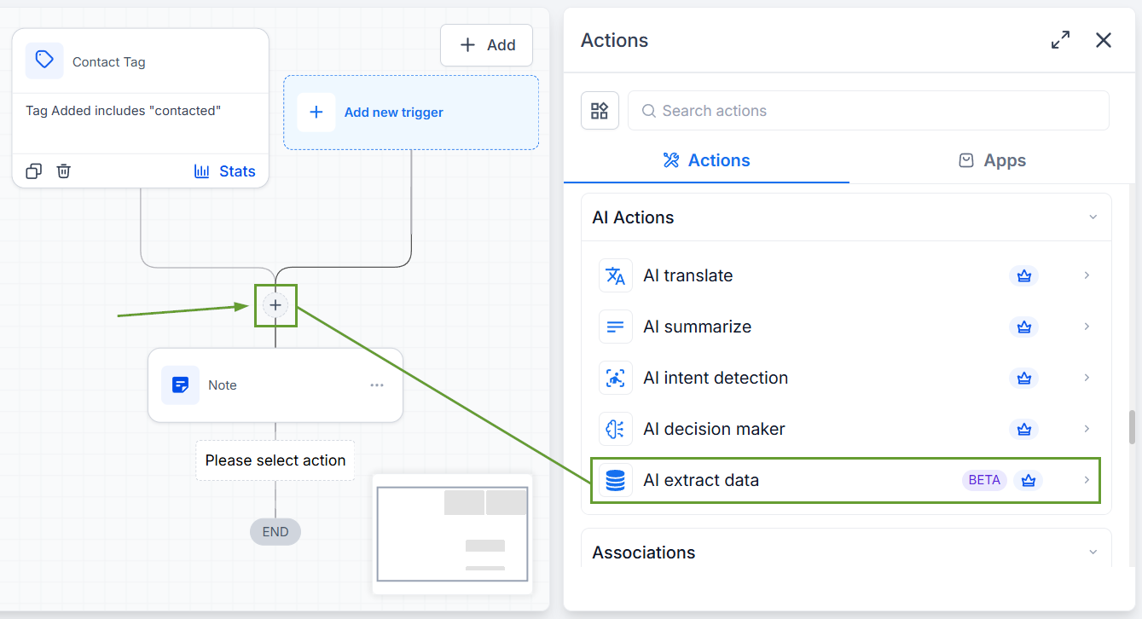Click the plus node above Note
This screenshot has height=619, width=1142.
click(x=275, y=305)
